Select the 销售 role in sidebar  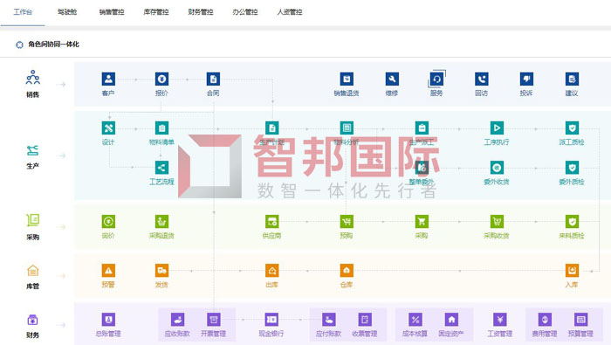point(33,84)
